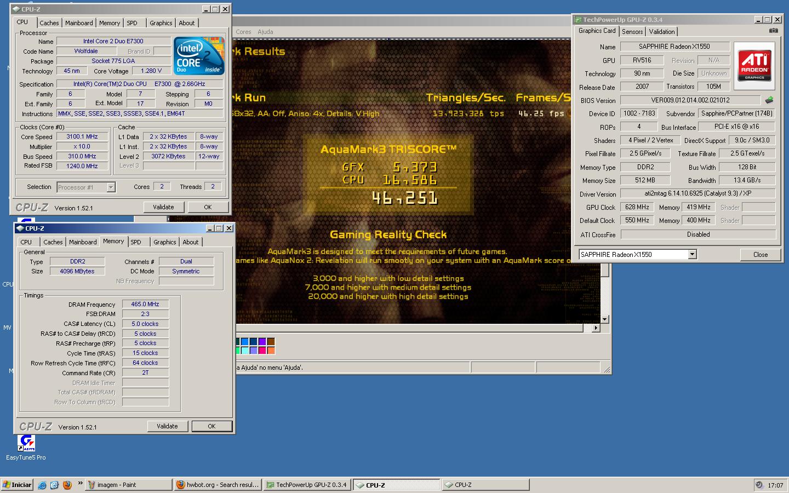This screenshot has height=493, width=789.
Task: Switch to the imagem - Paint taskbar window
Action: click(x=129, y=485)
